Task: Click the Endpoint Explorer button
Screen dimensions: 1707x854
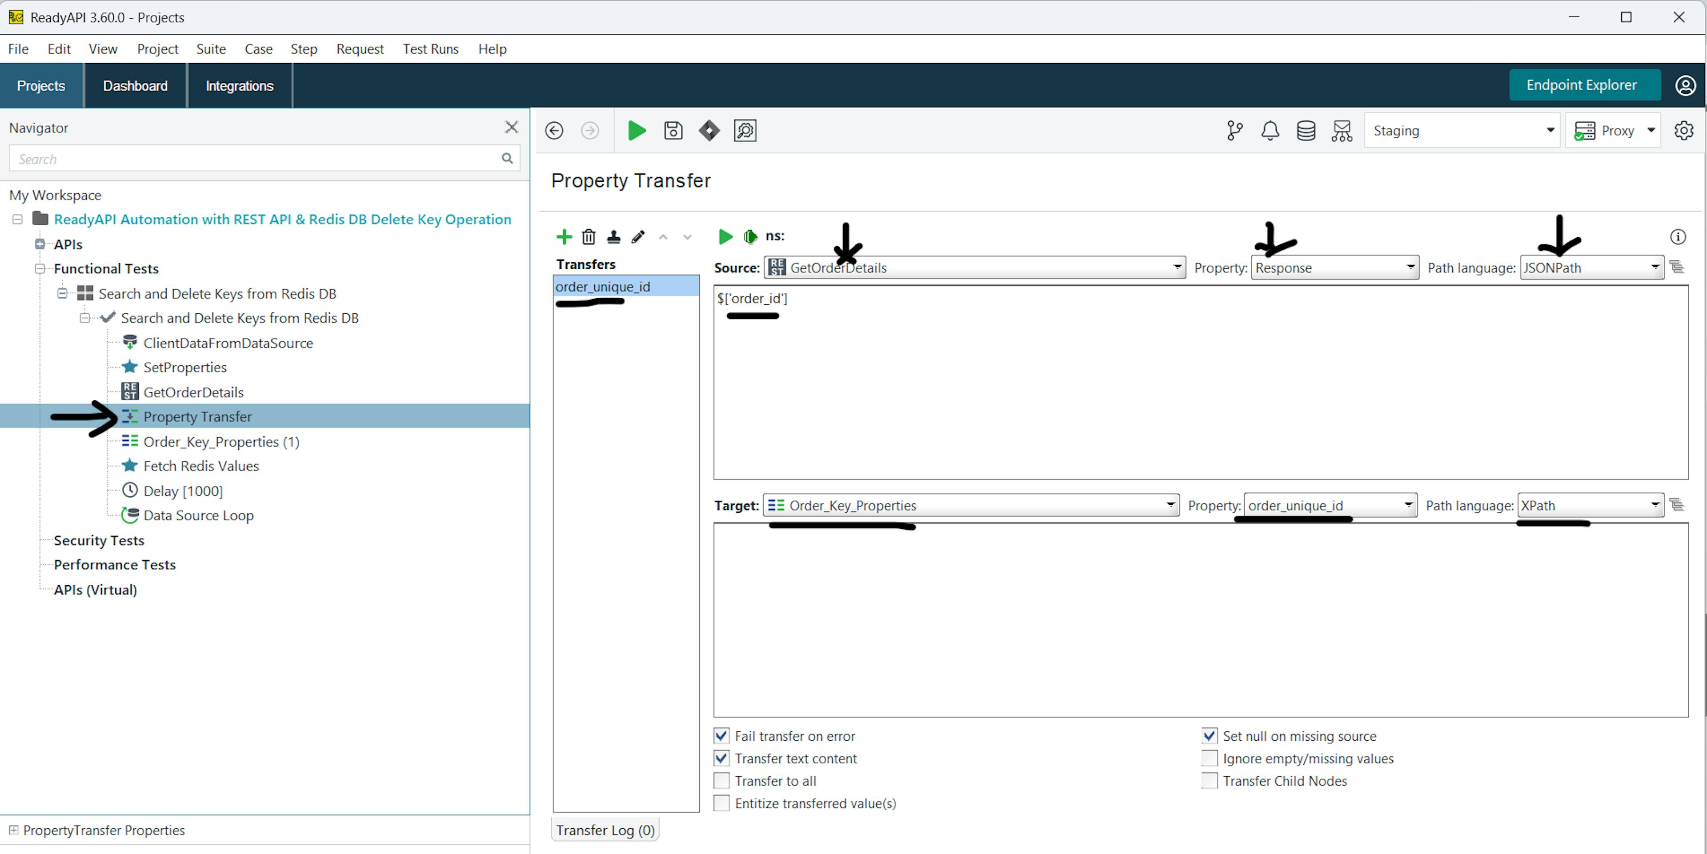Action: tap(1581, 85)
